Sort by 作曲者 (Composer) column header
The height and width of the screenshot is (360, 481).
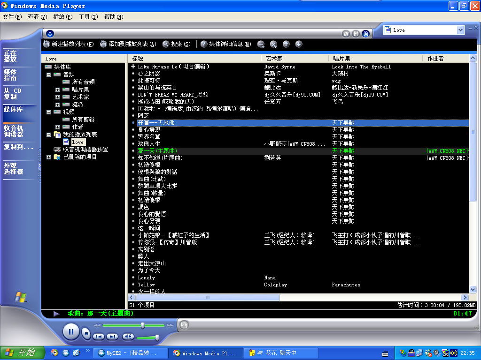click(446, 59)
